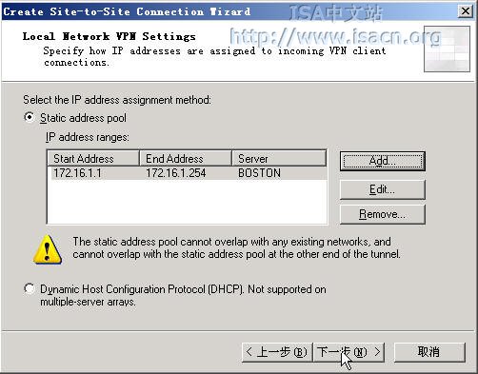Screen dimensions: 478x374
Task: Click the Start Address column header
Action: pos(93,158)
